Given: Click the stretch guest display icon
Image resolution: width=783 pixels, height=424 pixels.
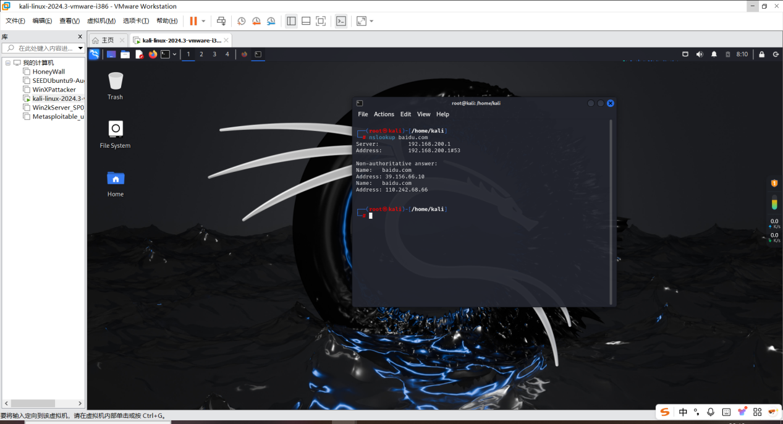Looking at the screenshot, I should [x=362, y=21].
